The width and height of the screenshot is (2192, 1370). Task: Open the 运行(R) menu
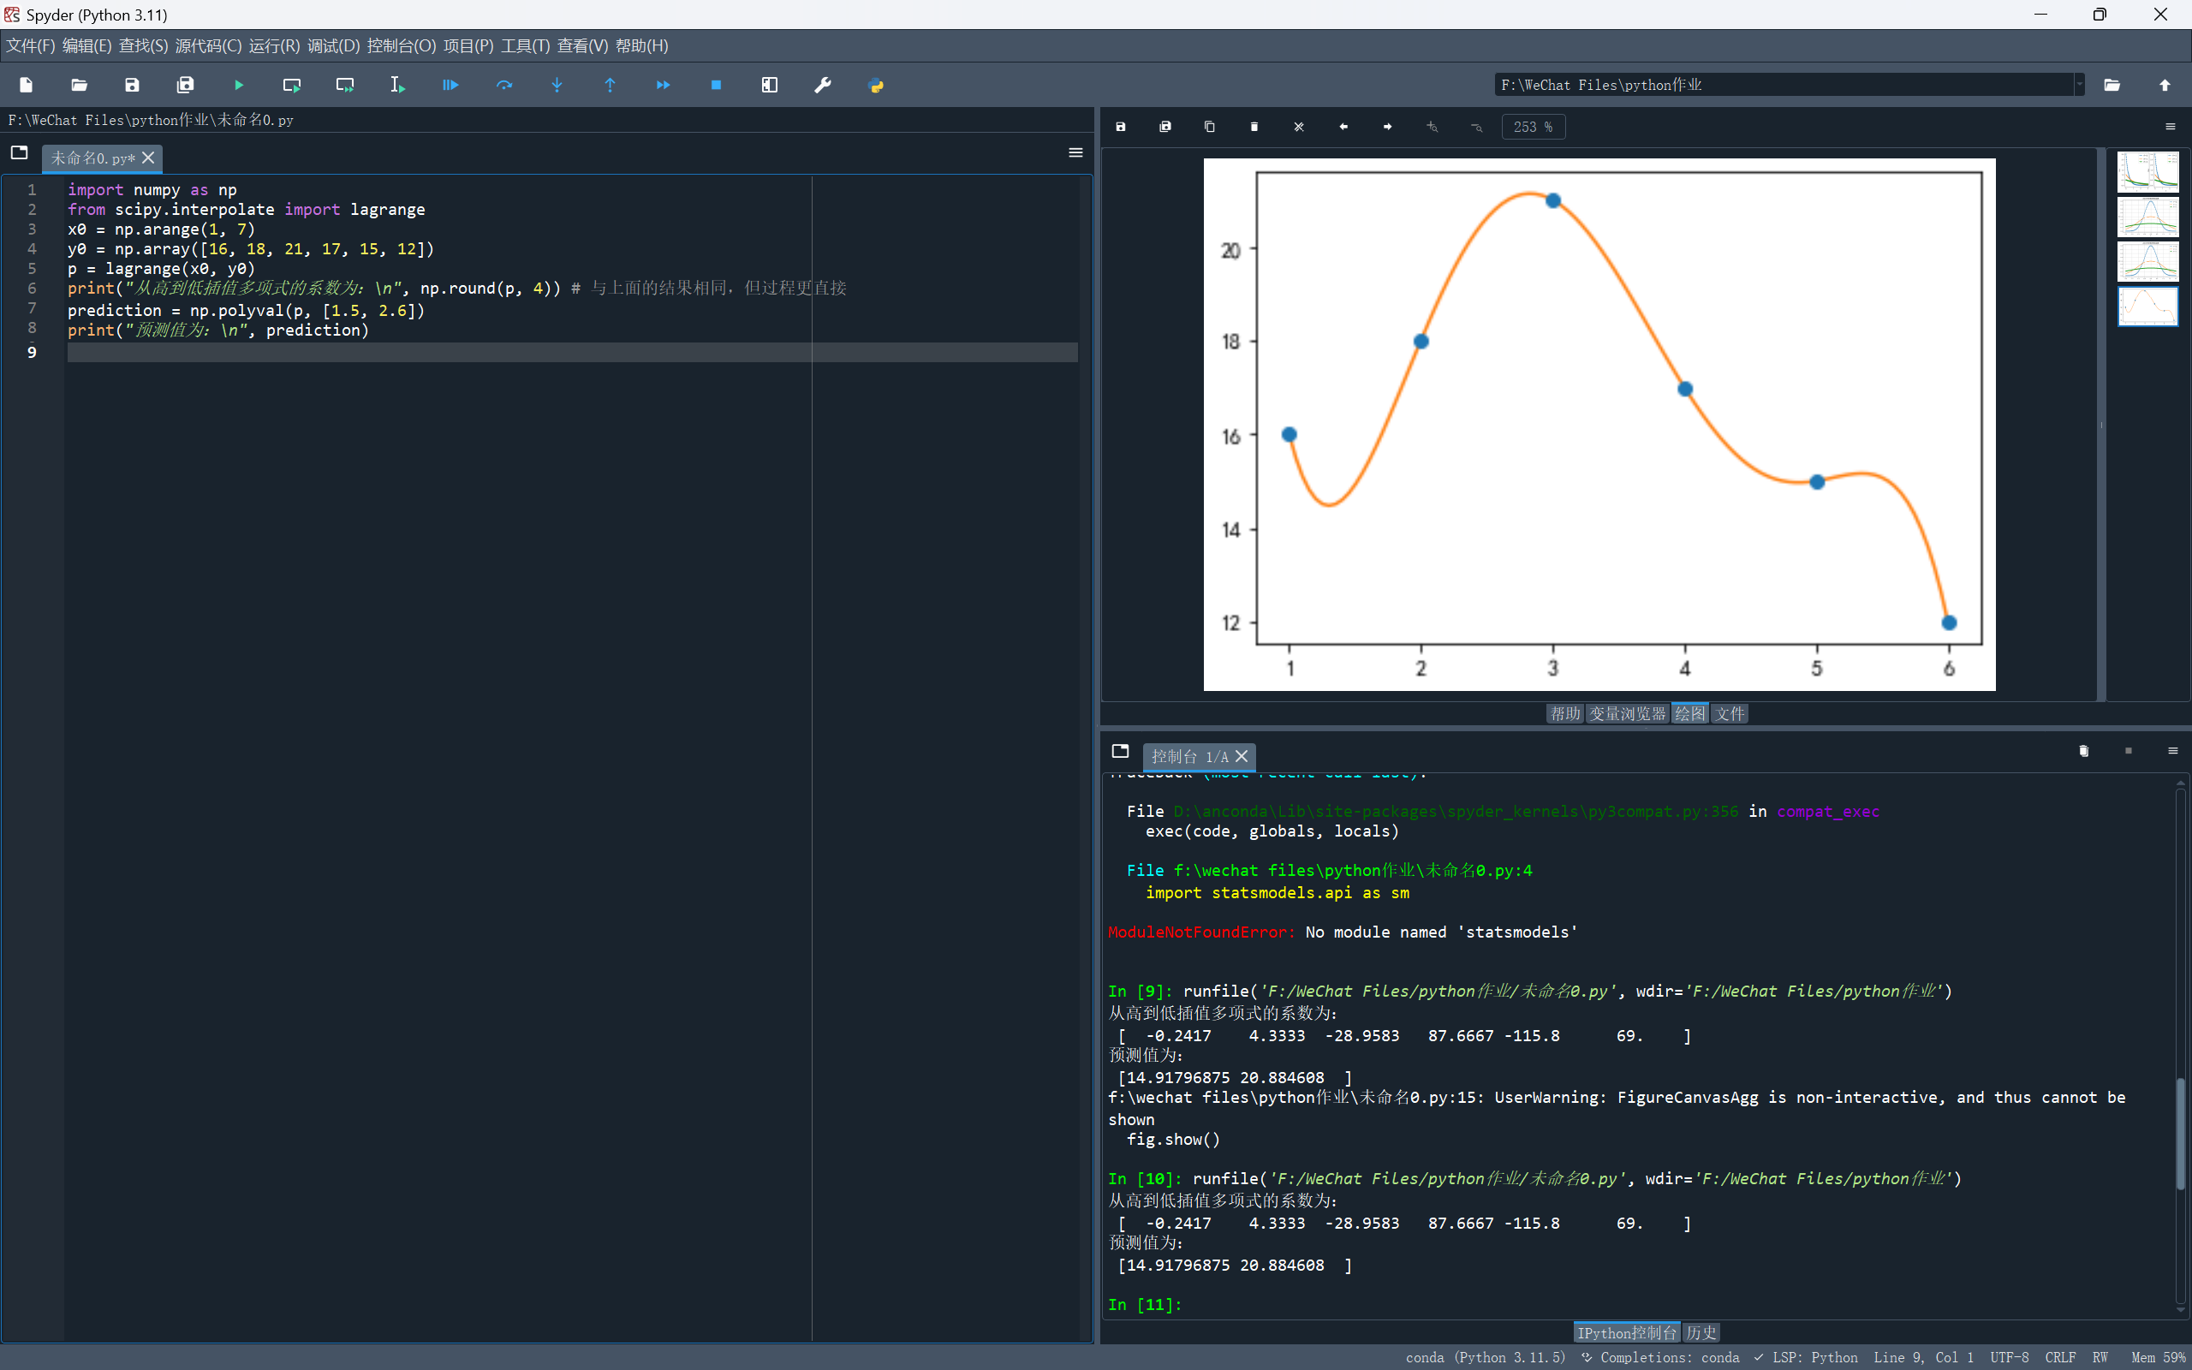273,45
